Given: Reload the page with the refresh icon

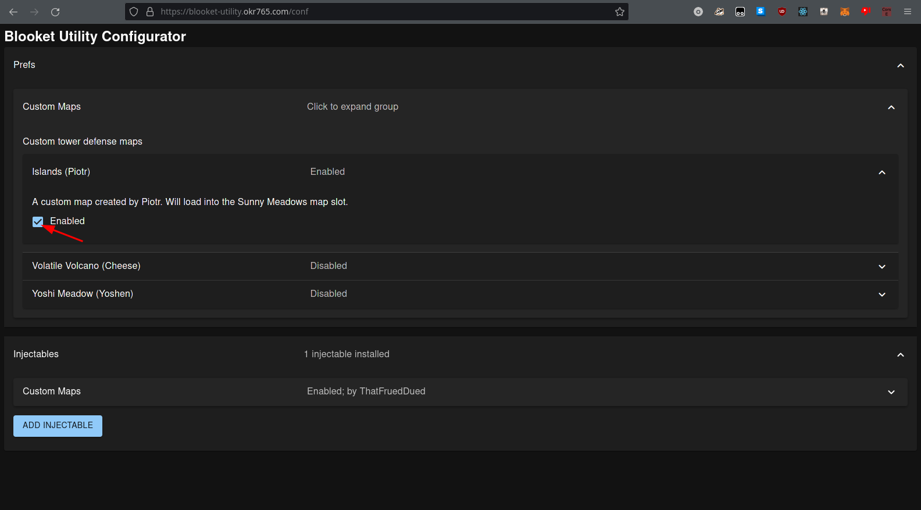Looking at the screenshot, I should 55,12.
